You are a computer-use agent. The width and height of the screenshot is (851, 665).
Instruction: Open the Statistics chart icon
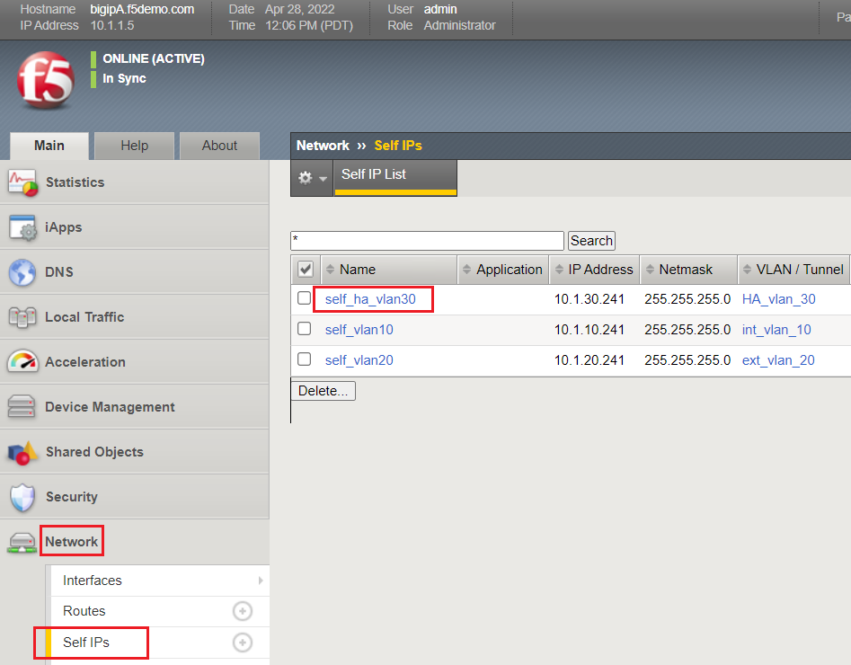click(22, 182)
